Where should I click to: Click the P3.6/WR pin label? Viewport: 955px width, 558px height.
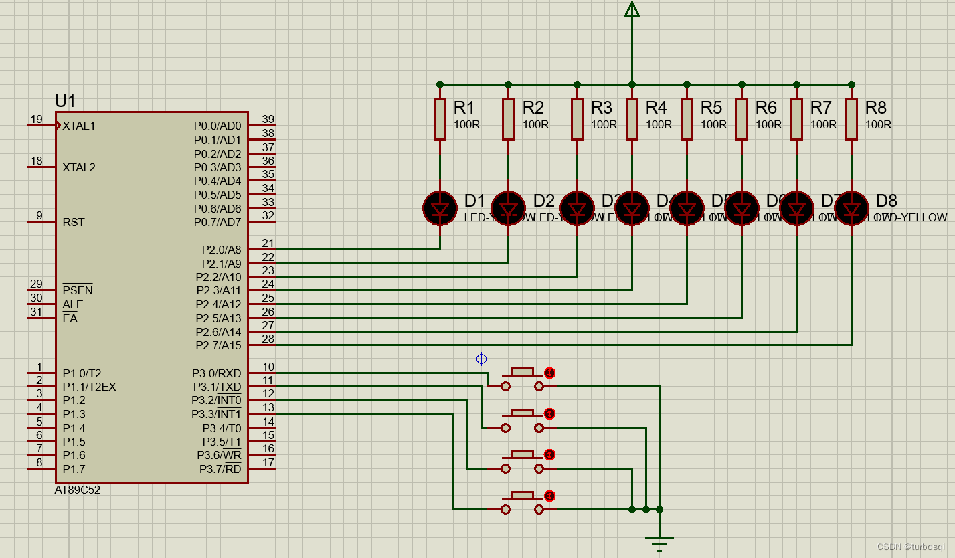coord(219,455)
